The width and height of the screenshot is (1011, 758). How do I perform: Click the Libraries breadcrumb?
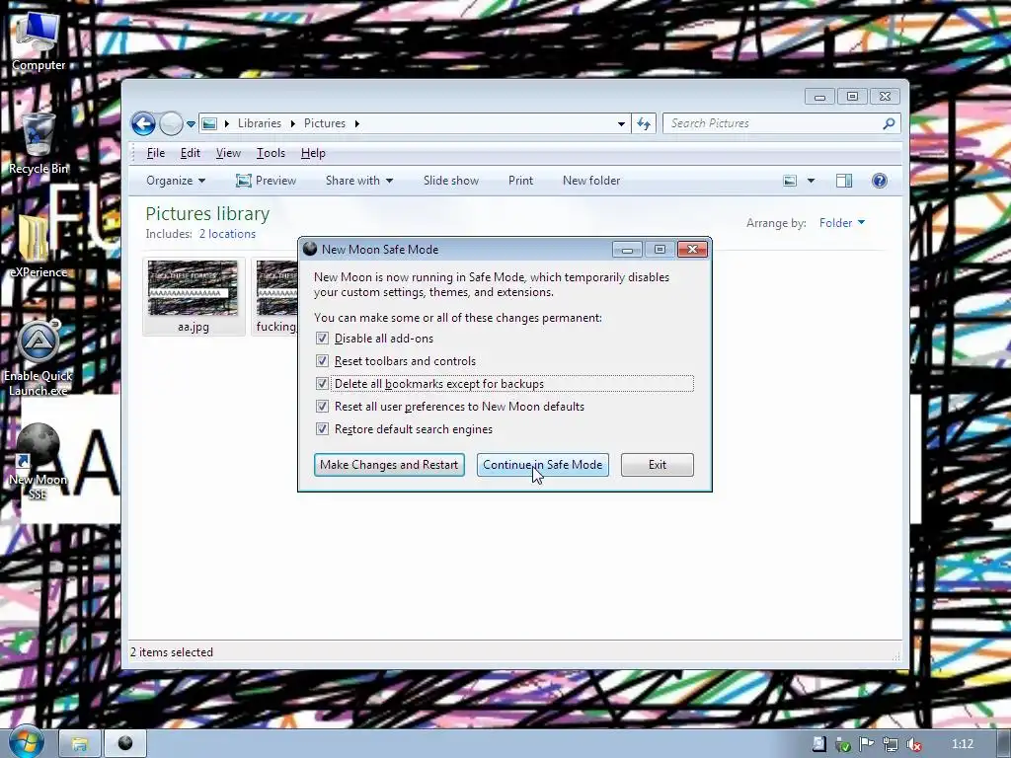click(260, 123)
